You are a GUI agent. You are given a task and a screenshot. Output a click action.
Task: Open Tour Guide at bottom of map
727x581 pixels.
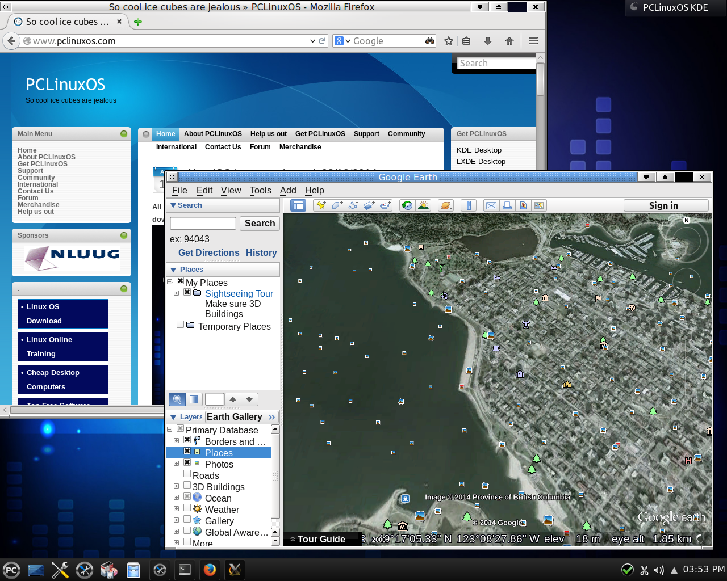[321, 539]
